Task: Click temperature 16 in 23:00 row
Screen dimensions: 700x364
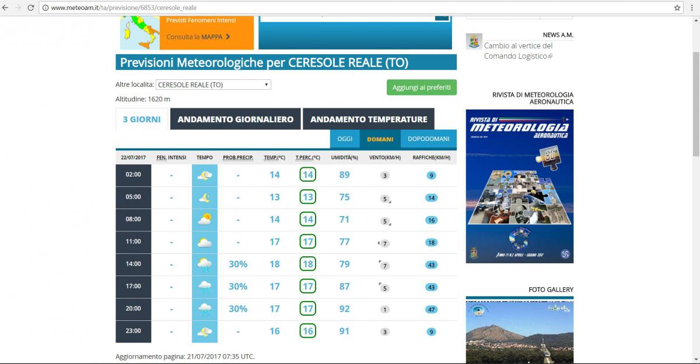Action: tap(275, 331)
